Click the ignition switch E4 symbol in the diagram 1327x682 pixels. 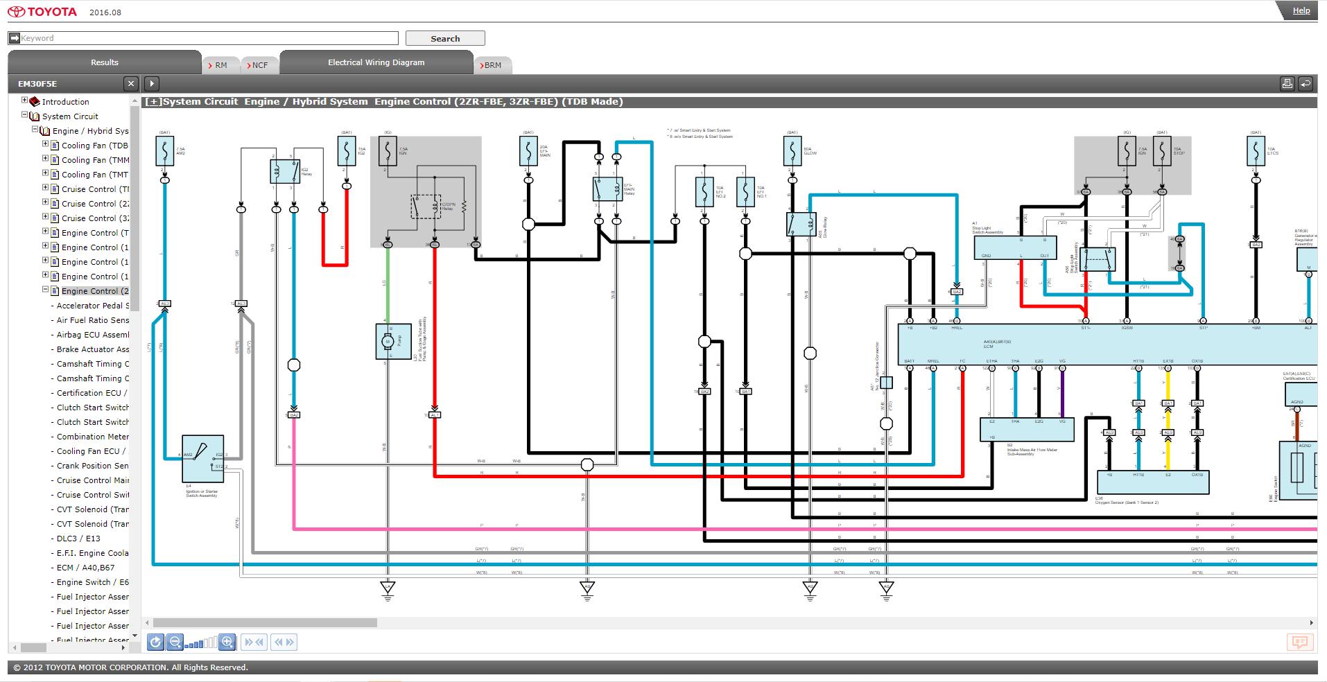(x=203, y=459)
